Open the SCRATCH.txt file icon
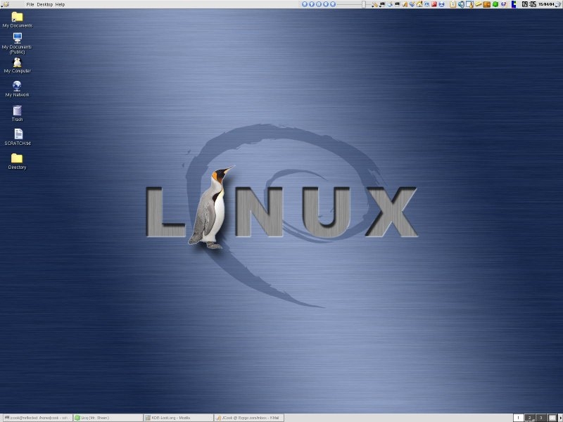 (18, 134)
